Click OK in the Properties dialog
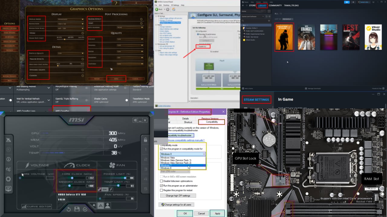This screenshot has height=217, width=387. pyautogui.click(x=185, y=213)
